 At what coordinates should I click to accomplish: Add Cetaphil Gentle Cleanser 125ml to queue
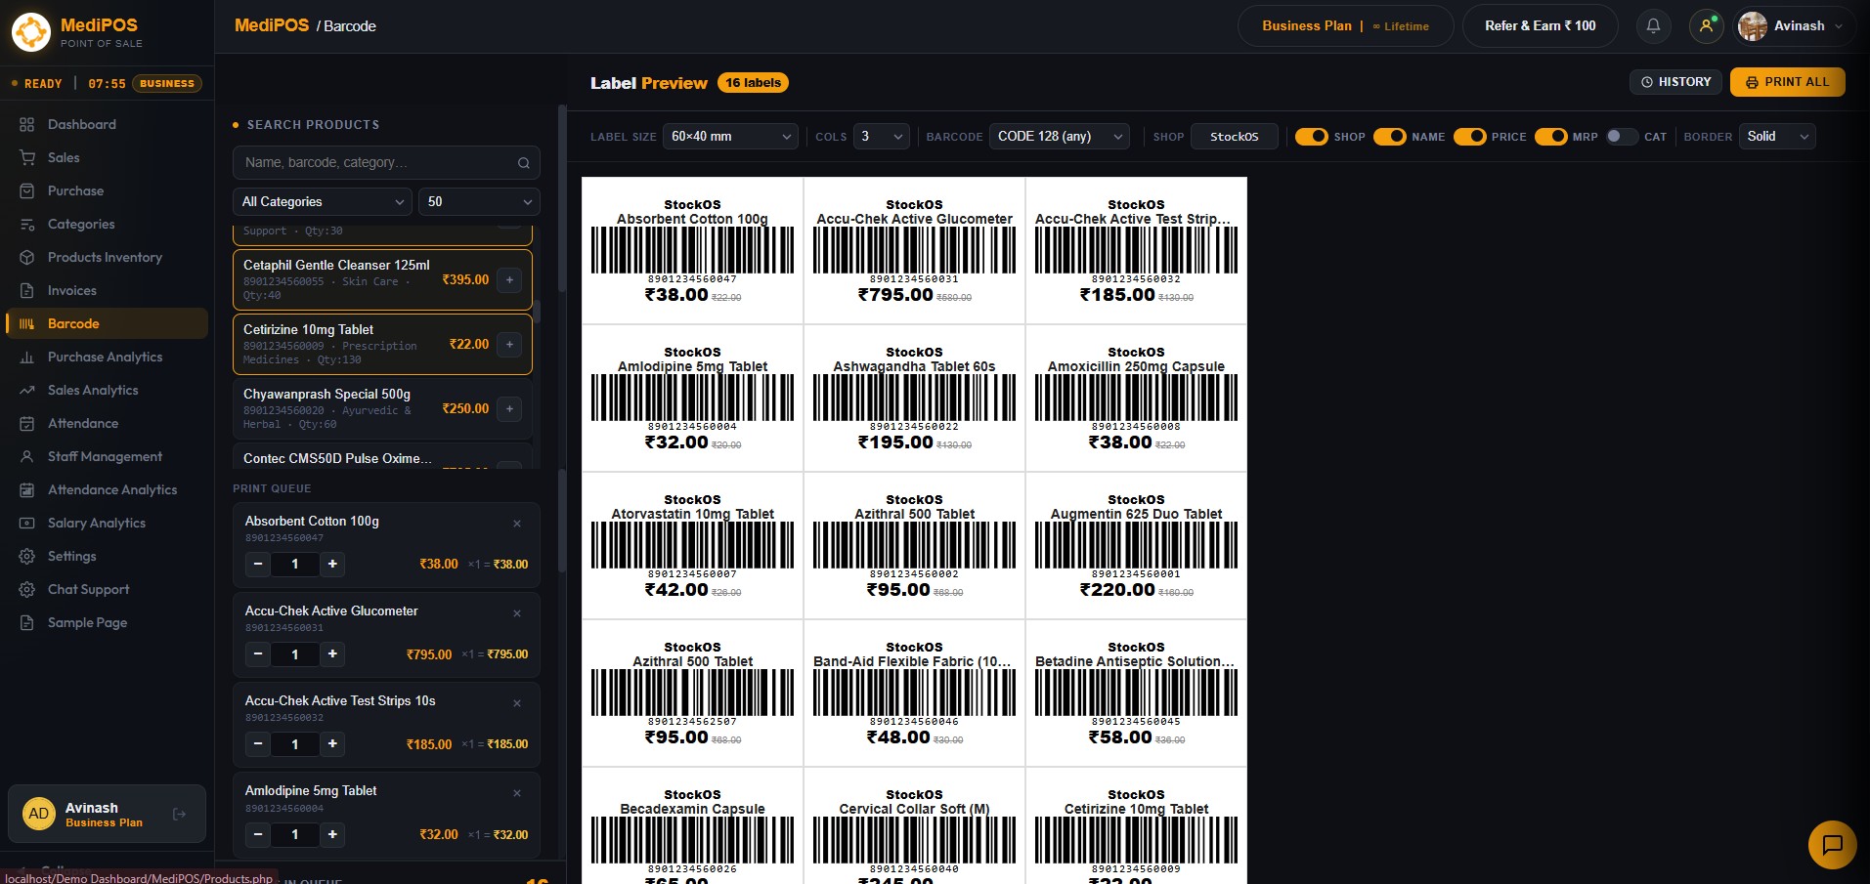509,280
